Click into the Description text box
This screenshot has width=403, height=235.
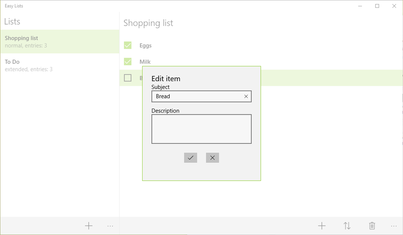click(x=201, y=129)
